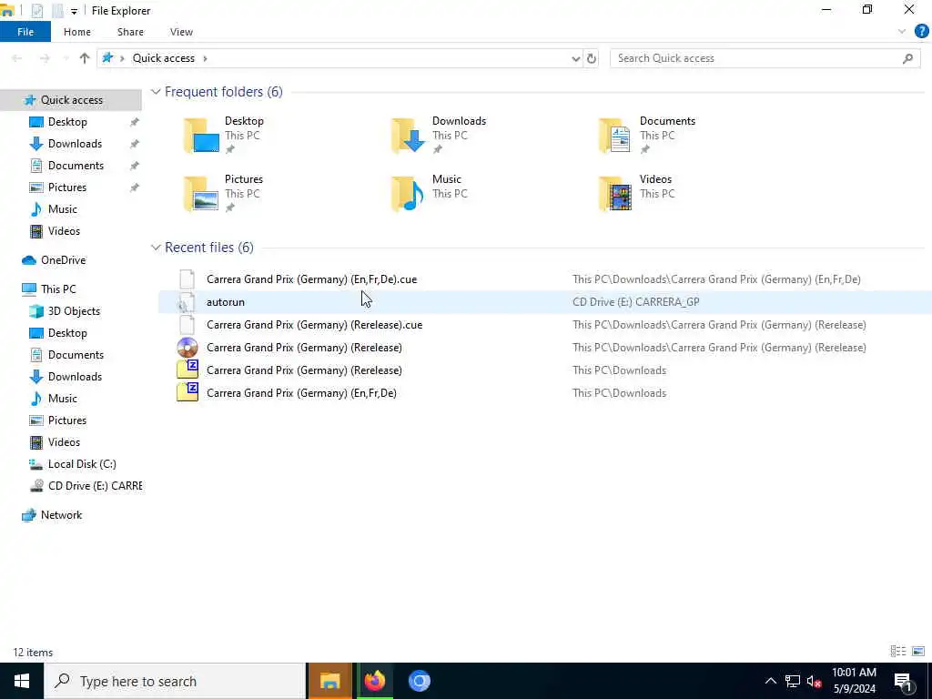The width and height of the screenshot is (932, 699).
Task: Open the address bar history dropdown
Action: [575, 58]
